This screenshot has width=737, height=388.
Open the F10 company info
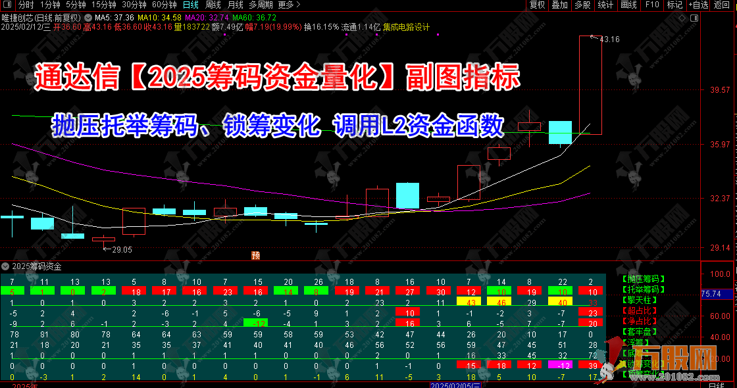point(652,5)
